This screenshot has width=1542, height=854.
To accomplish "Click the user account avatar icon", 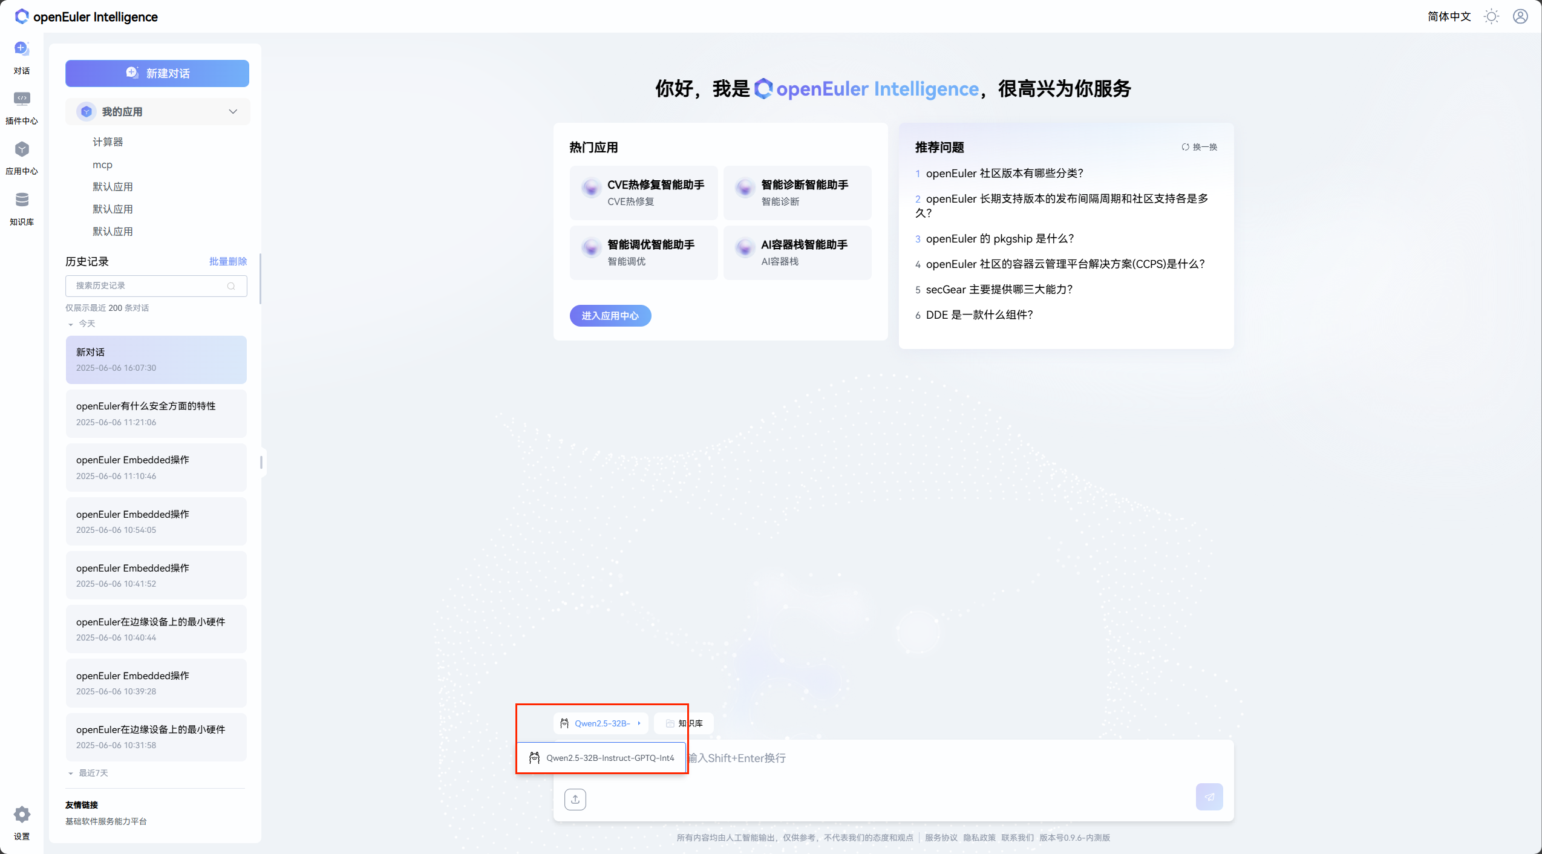I will (x=1520, y=16).
